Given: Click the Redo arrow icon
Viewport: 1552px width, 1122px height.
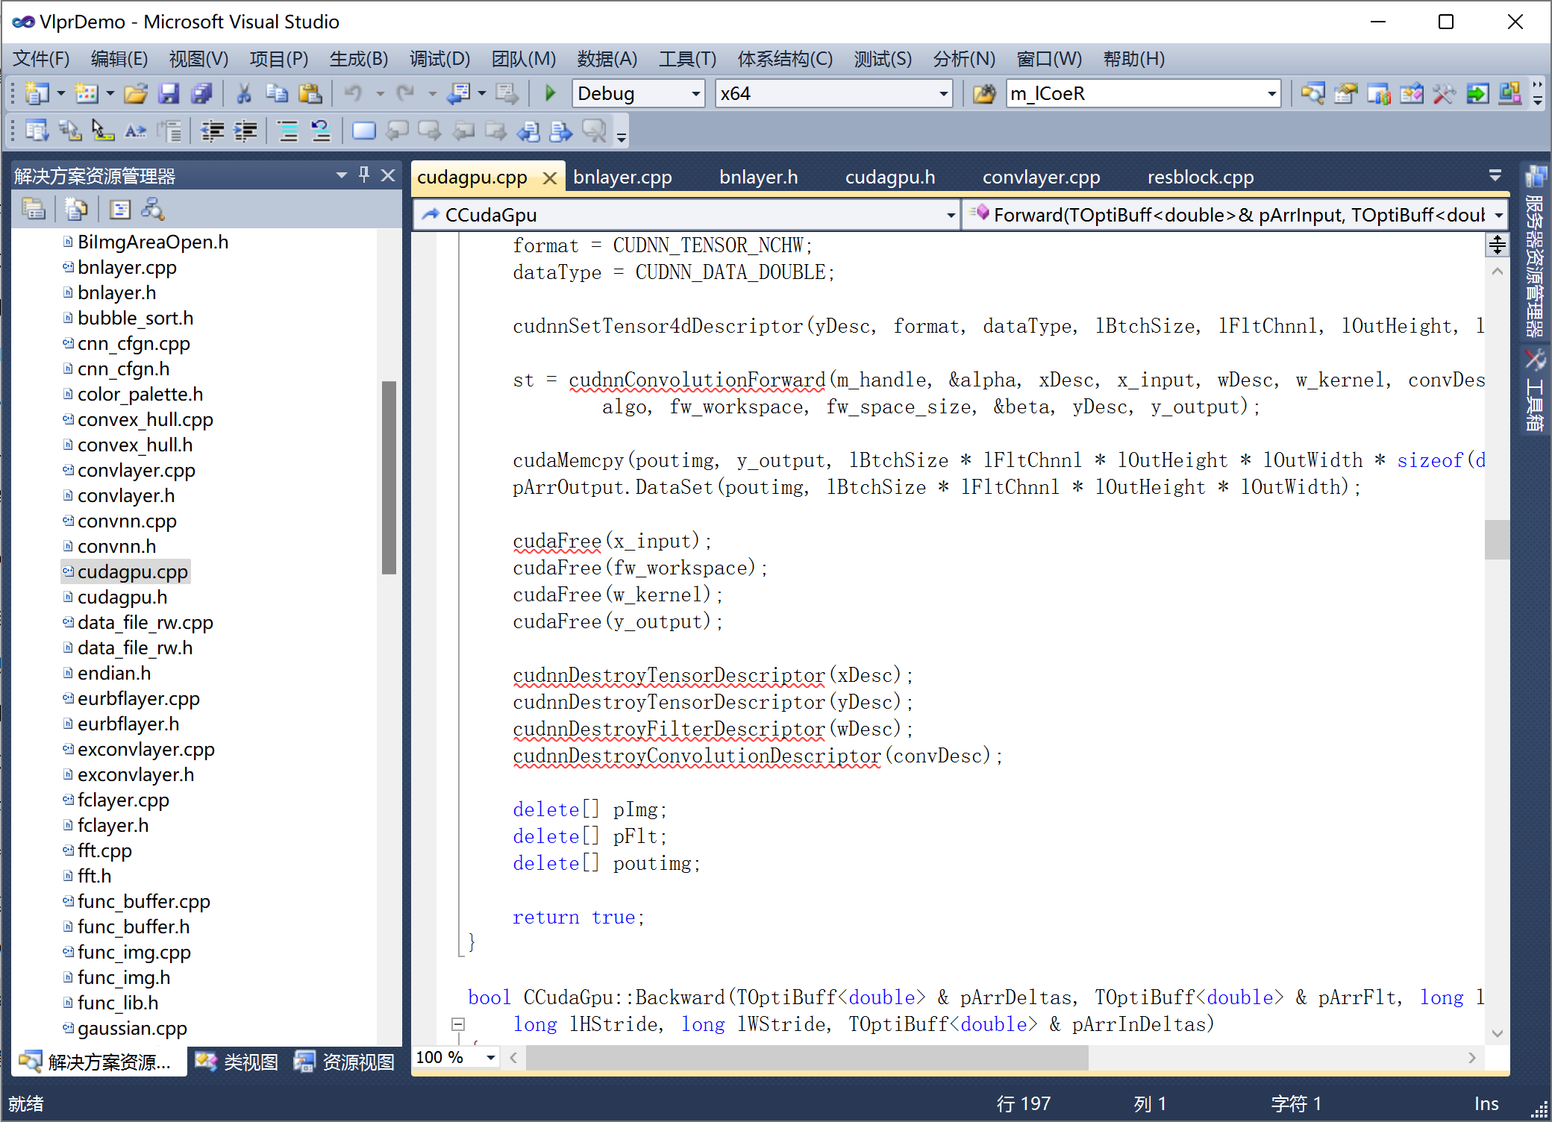Looking at the screenshot, I should click(x=405, y=93).
